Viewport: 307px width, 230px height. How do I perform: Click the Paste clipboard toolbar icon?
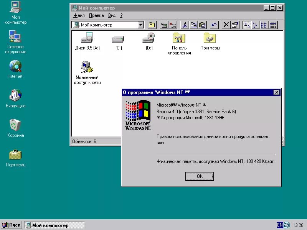tap(202, 25)
